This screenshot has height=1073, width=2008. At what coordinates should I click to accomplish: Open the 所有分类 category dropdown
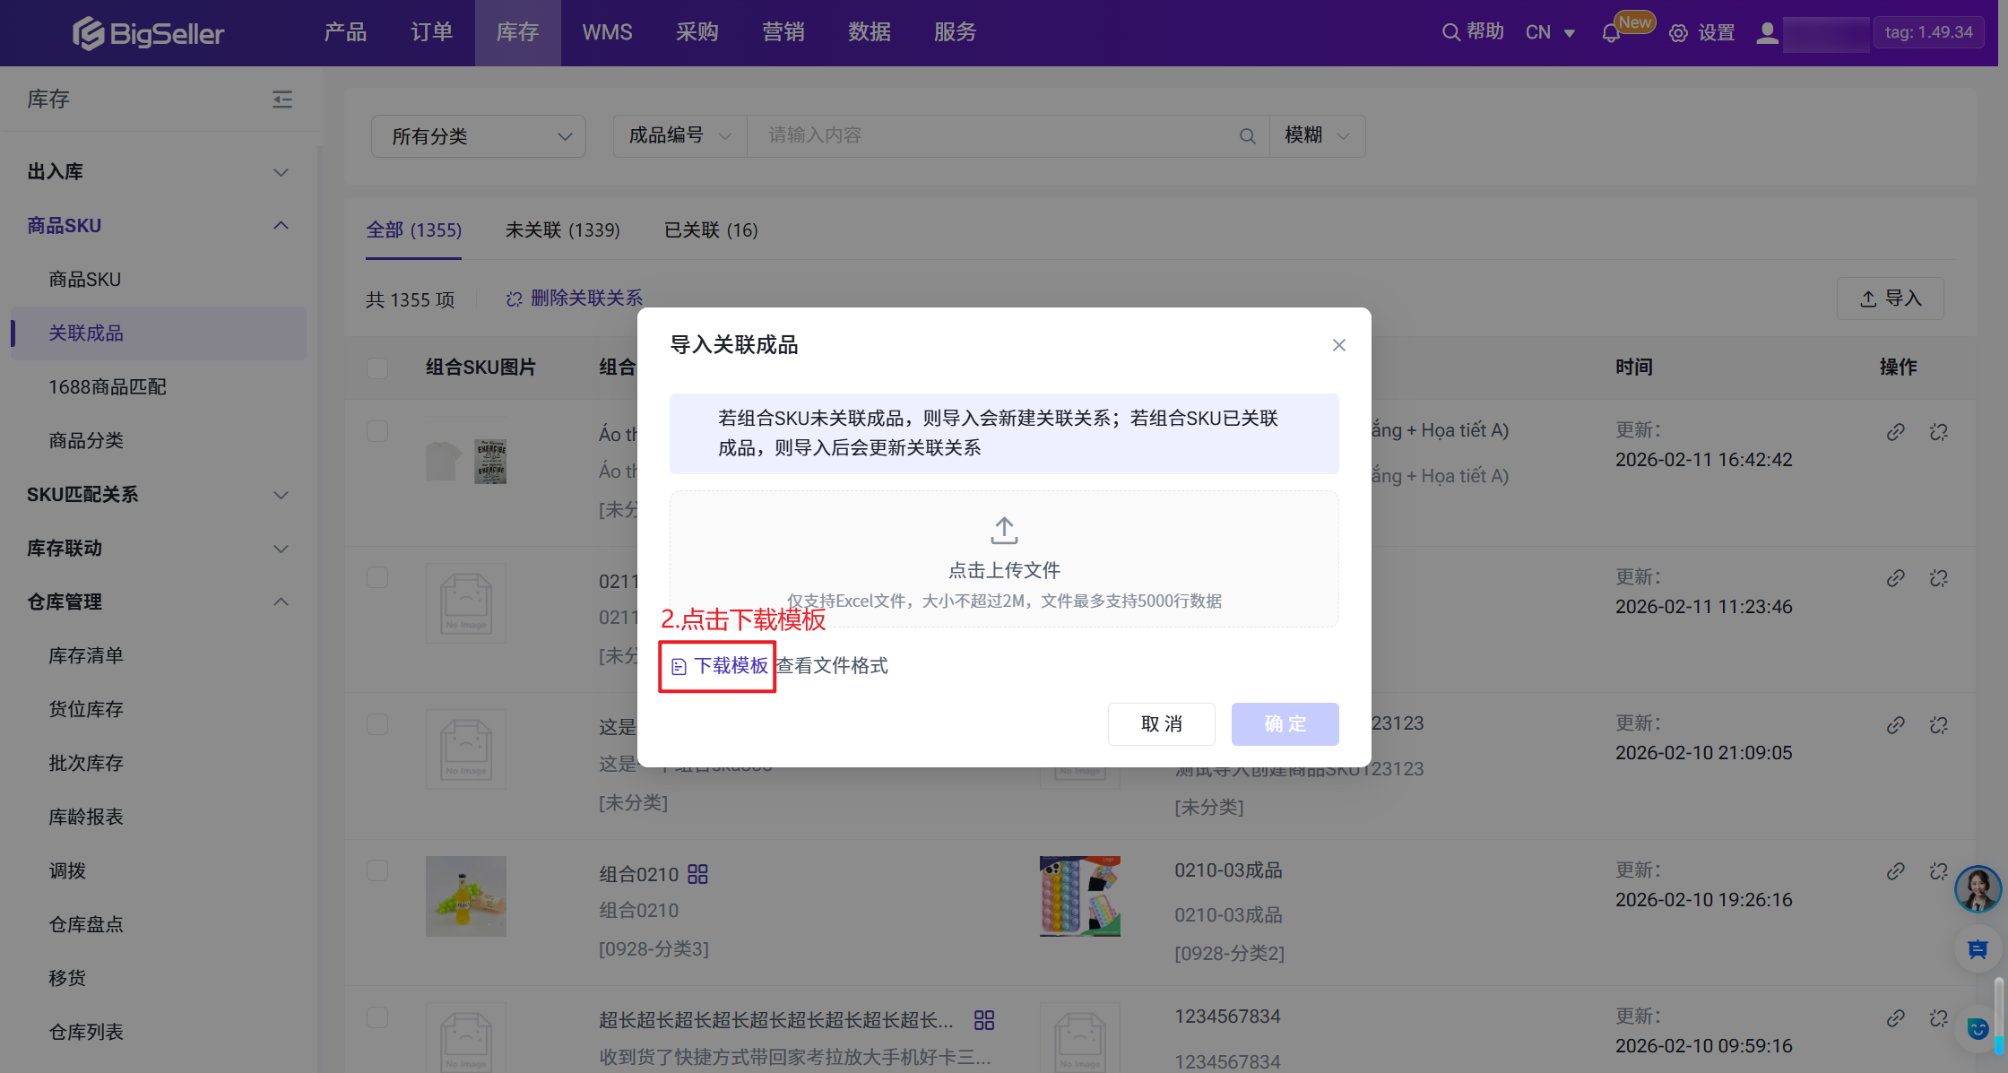click(x=479, y=136)
